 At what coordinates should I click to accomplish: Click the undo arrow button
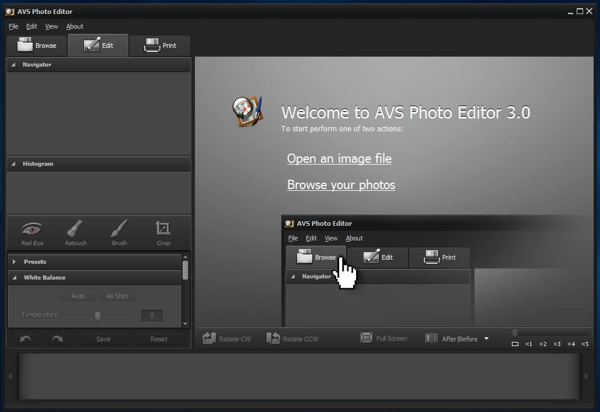point(26,339)
